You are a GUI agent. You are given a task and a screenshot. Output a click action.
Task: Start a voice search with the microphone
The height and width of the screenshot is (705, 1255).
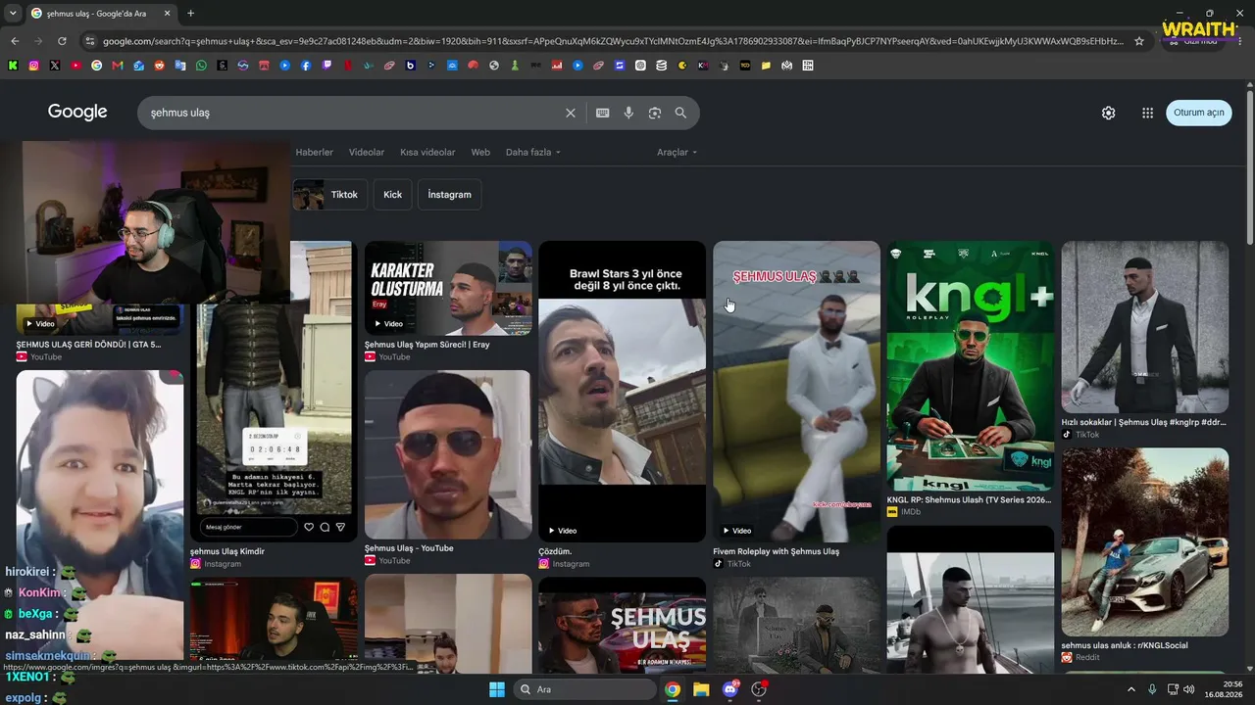pyautogui.click(x=628, y=113)
